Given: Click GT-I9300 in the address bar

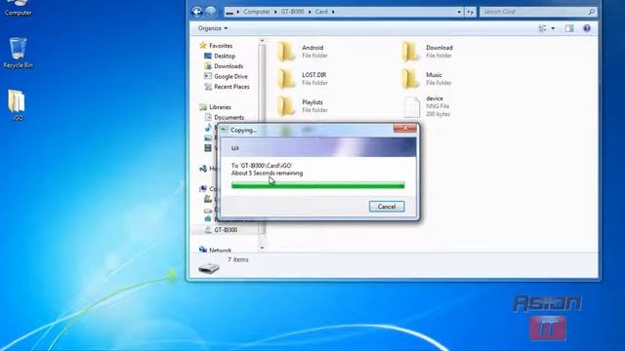Looking at the screenshot, I should pos(292,12).
